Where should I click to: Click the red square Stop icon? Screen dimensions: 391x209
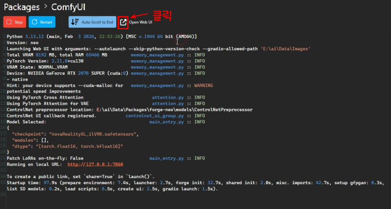pyautogui.click(x=9, y=22)
